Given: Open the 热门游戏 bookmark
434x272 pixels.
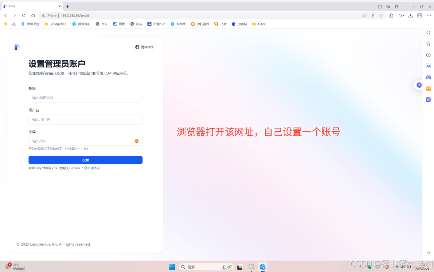Looking at the screenshot, I should point(200,24).
